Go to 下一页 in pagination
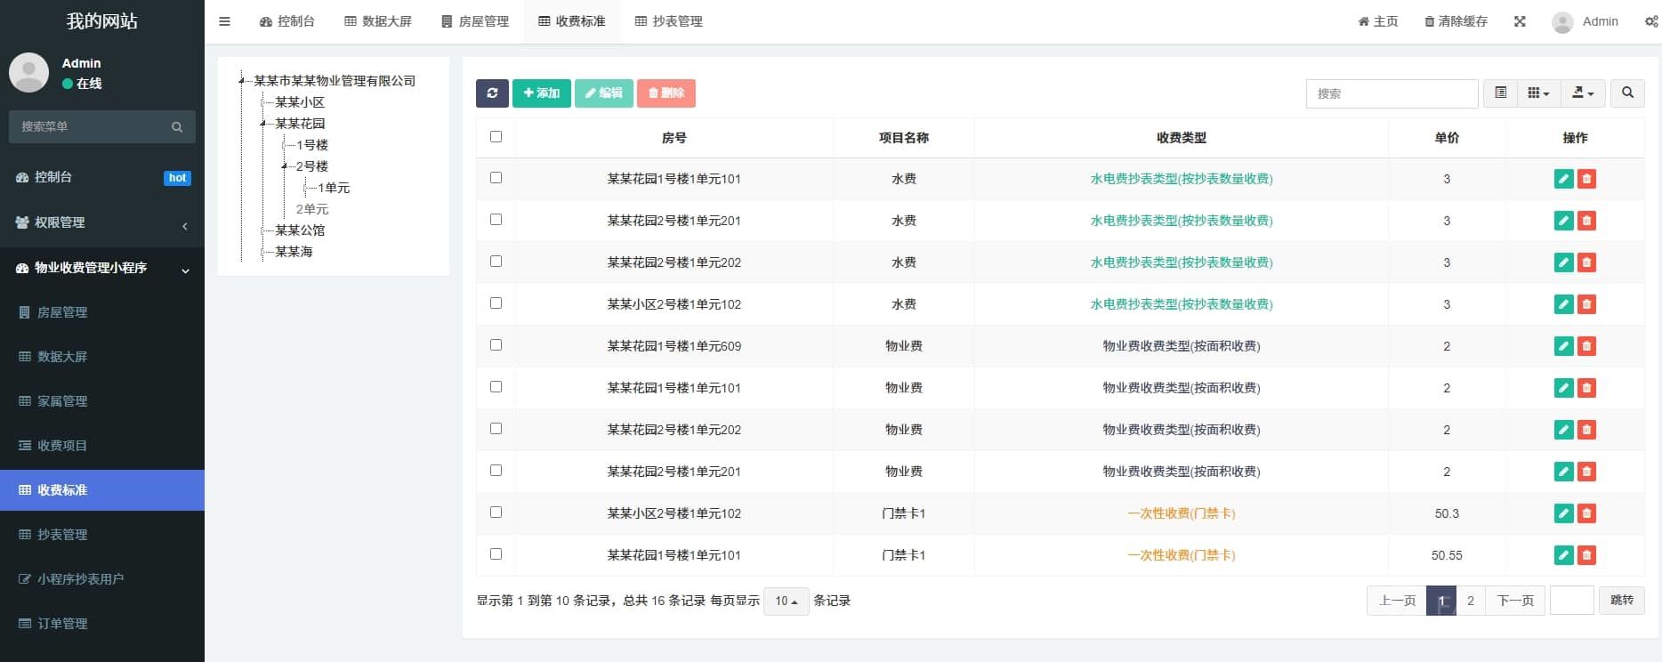Screen dimensions: 1662x662 (x=1514, y=601)
